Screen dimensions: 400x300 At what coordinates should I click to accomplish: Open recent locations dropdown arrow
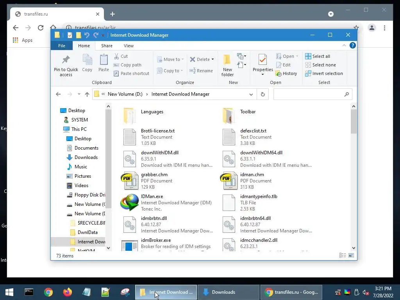tap(79, 94)
